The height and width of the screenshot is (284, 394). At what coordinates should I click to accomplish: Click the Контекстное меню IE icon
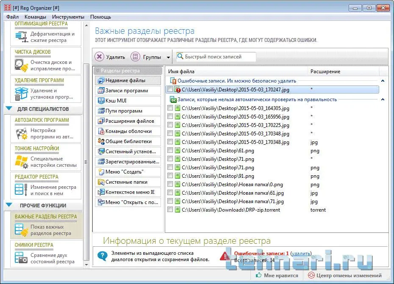(x=101, y=192)
